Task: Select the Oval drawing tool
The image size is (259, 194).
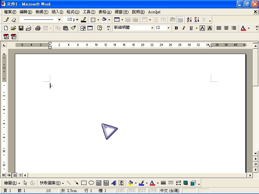Action: [x=91, y=183]
